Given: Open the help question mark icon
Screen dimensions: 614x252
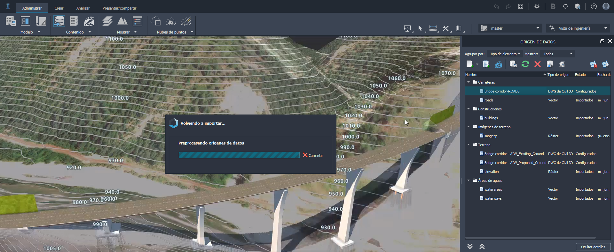Looking at the screenshot, I should click(594, 6).
